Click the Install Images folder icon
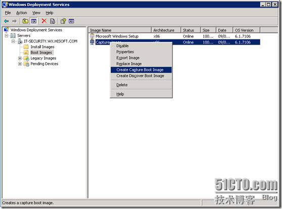Image resolution: width=282 pixels, height=209 pixels. coord(26,47)
